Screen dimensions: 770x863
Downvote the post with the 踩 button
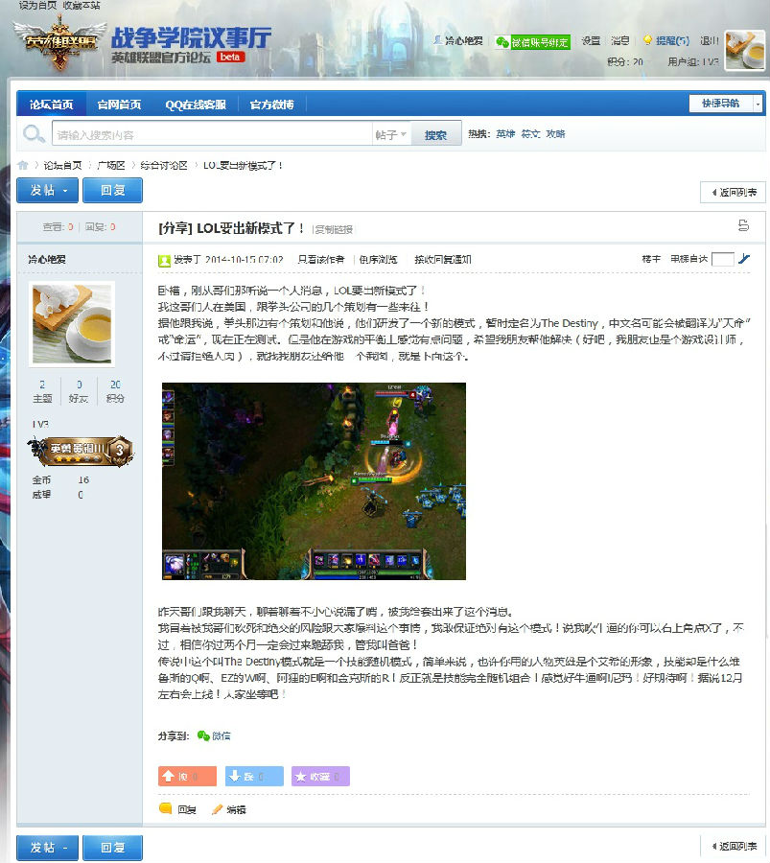254,776
